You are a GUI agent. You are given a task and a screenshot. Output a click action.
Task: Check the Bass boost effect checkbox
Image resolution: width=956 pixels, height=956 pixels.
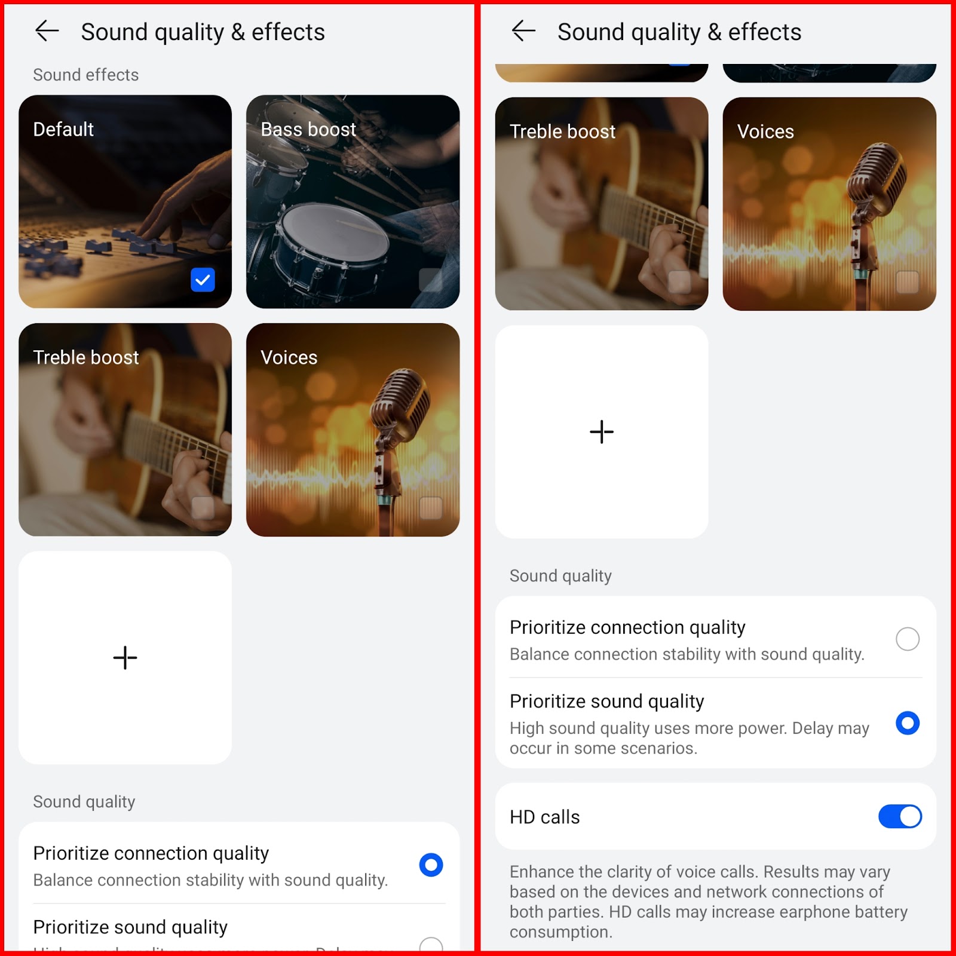click(x=430, y=280)
